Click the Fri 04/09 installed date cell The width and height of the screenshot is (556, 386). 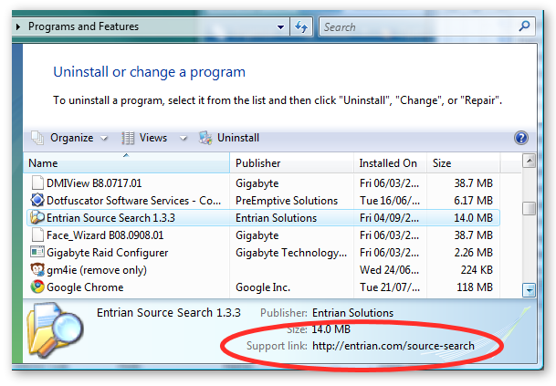pyautogui.click(x=389, y=217)
